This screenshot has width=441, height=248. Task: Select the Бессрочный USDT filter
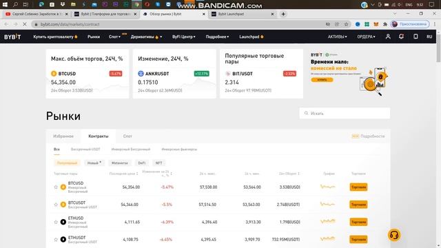(x=85, y=149)
